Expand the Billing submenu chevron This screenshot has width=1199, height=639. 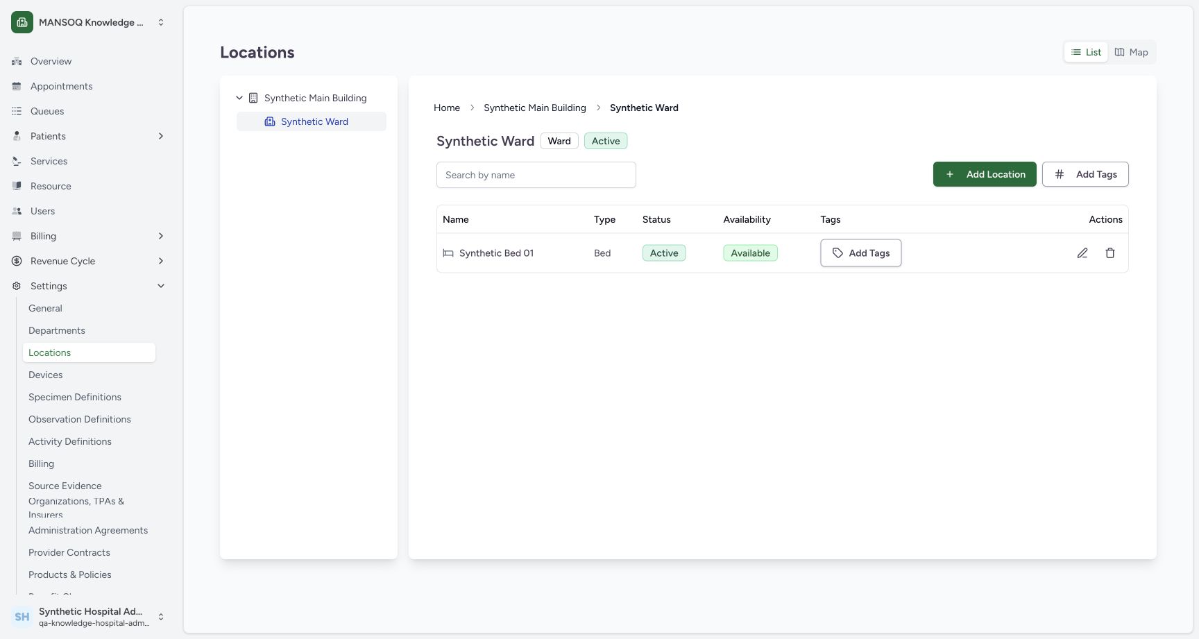coord(161,236)
